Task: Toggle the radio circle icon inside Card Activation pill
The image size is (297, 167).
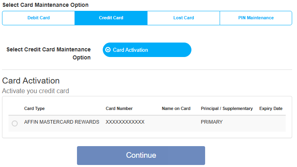Action: click(108, 50)
